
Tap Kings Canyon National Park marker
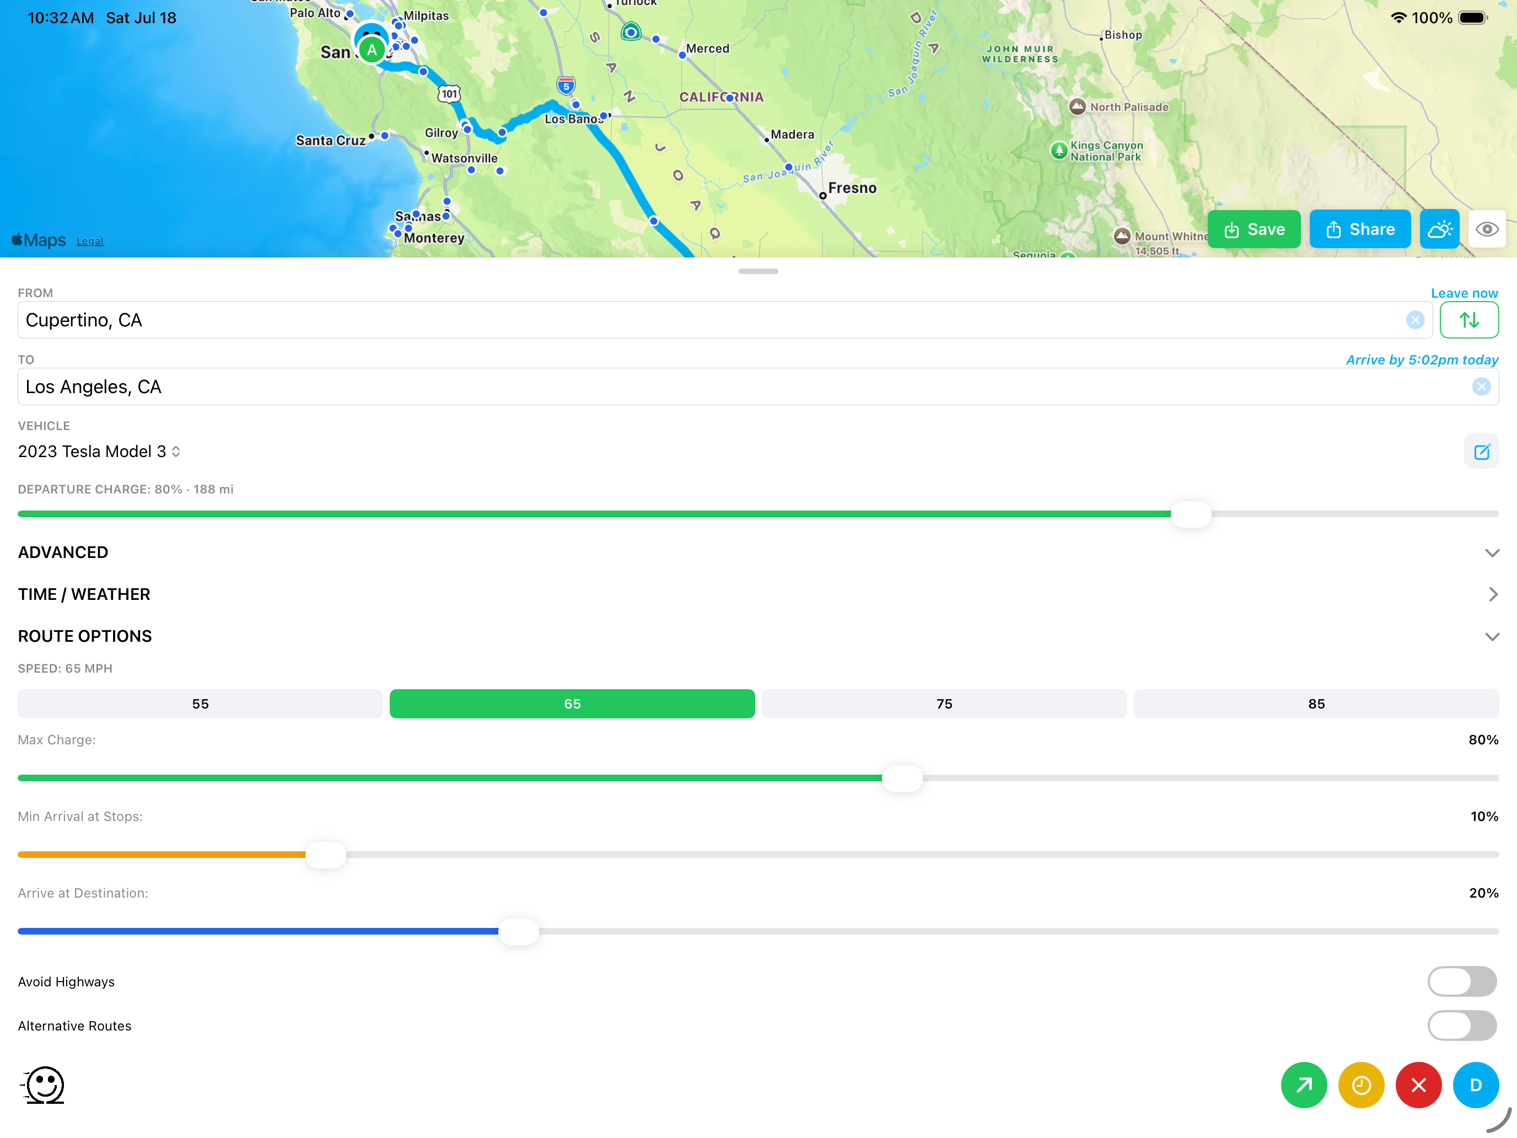pos(1059,150)
